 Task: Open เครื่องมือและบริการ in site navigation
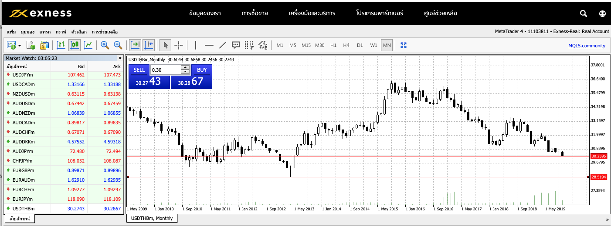pos(312,13)
